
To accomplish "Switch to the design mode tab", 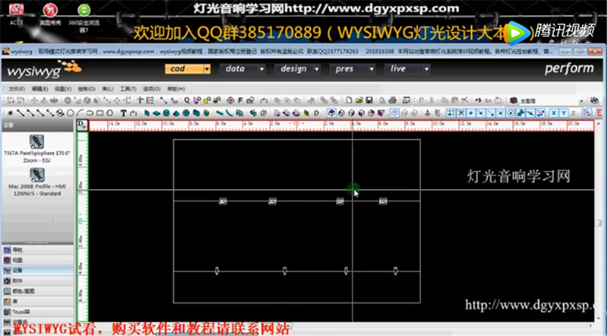I will pos(294,69).
